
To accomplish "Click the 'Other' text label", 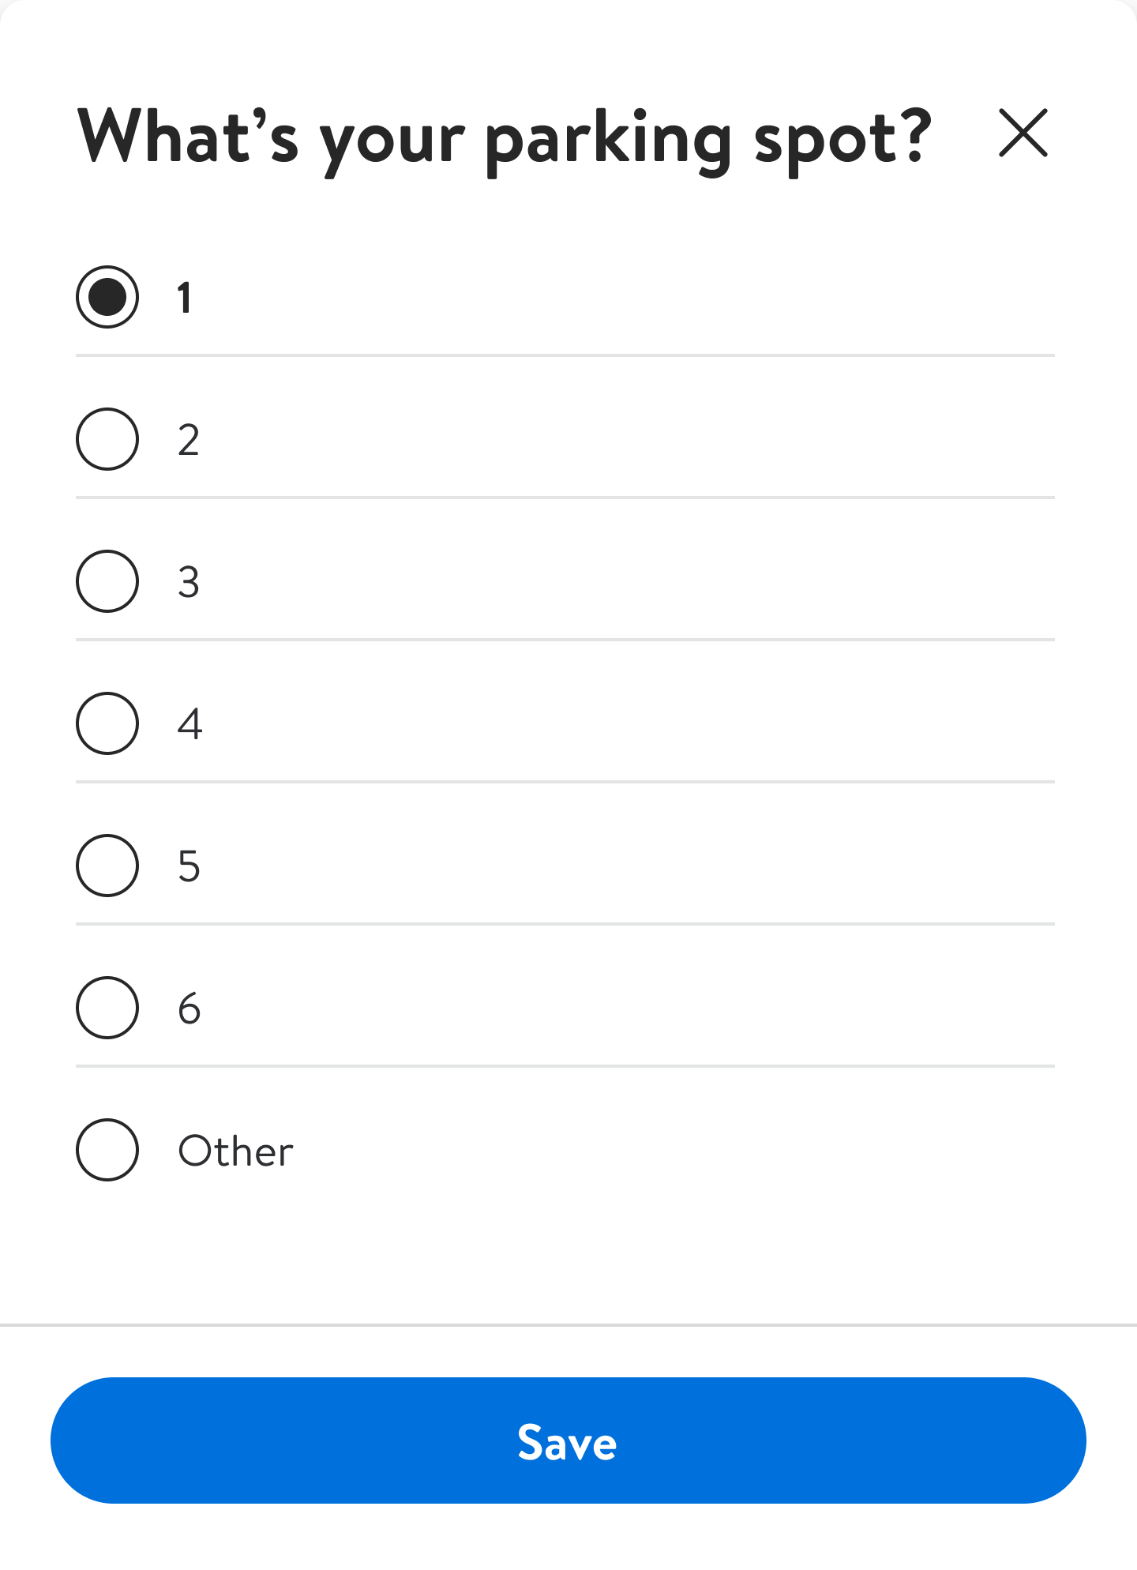I will click(235, 1151).
